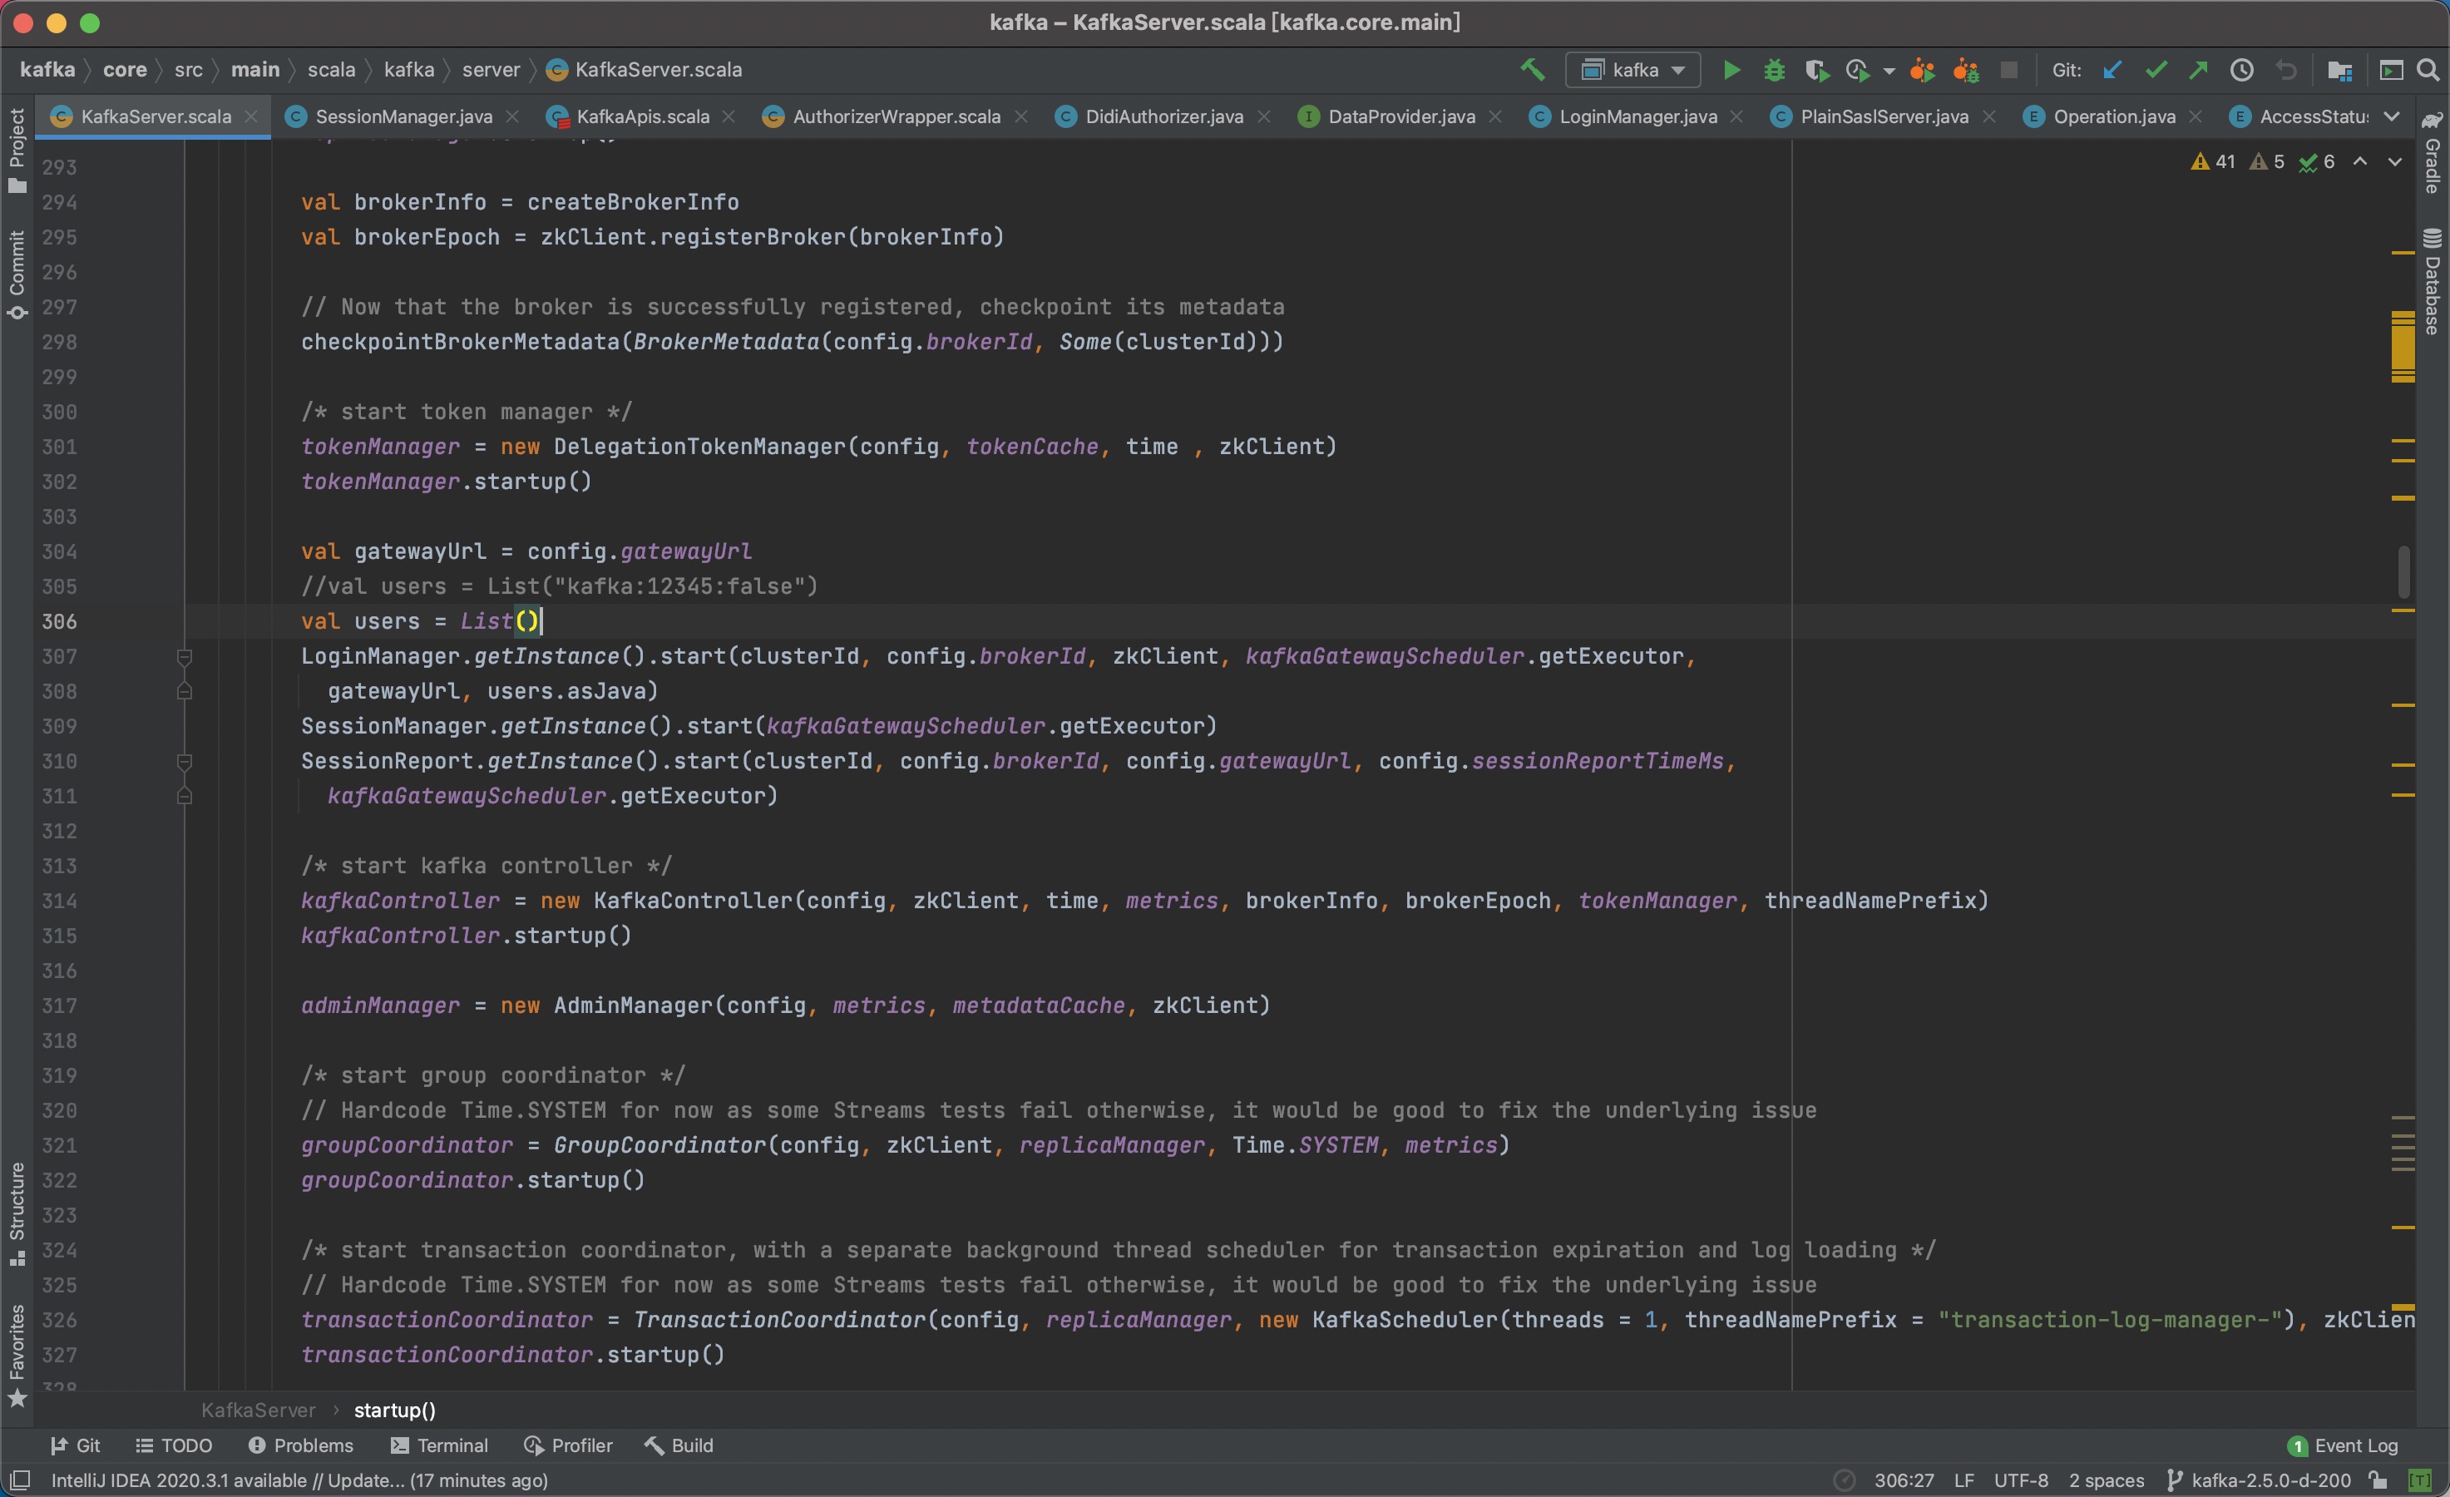This screenshot has width=2450, height=1497.
Task: Click the IntelliJ IDEA update available notification
Action: click(x=299, y=1480)
